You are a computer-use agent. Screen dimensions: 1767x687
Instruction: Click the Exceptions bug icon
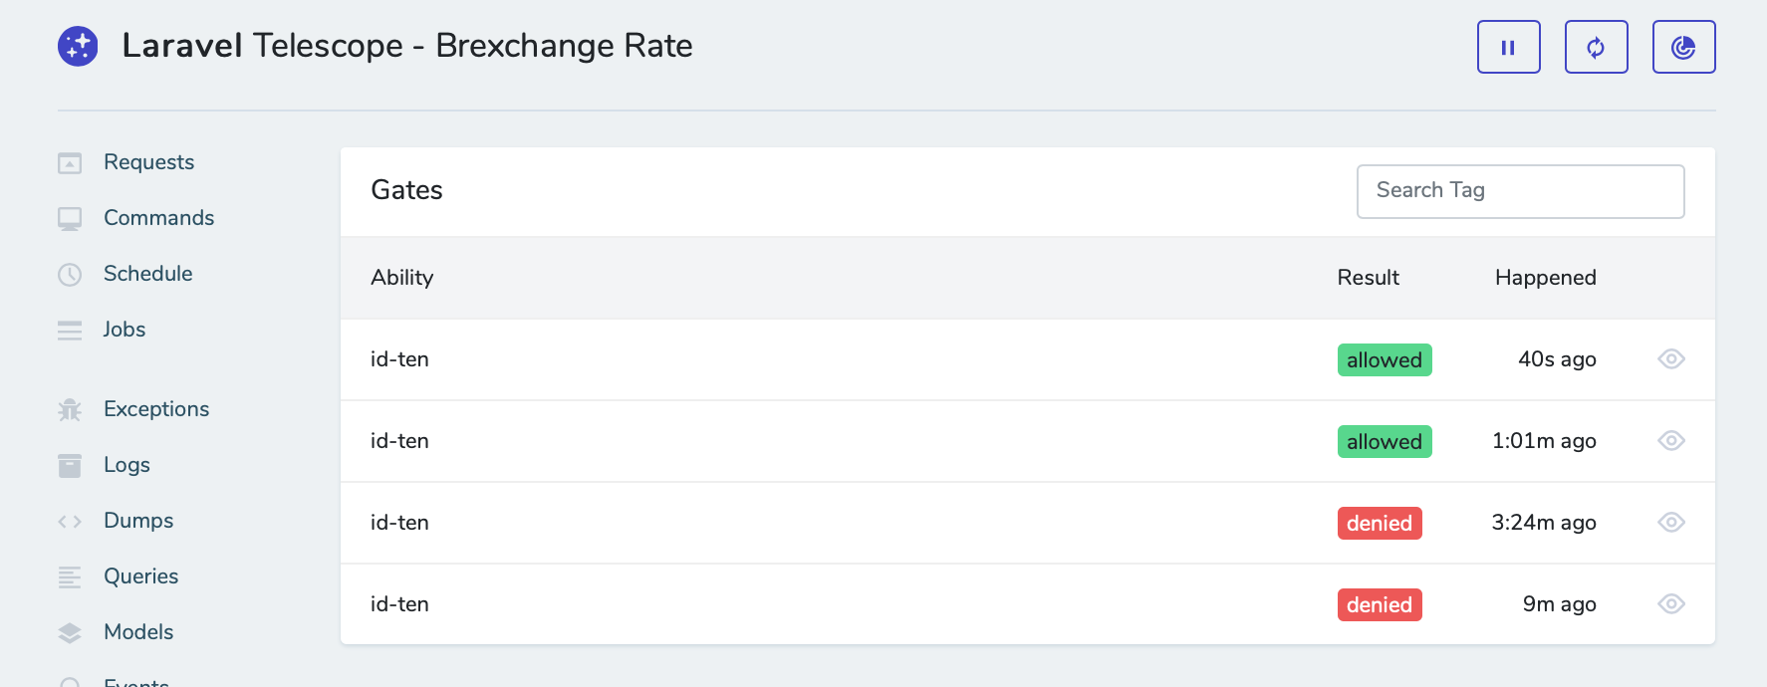tap(70, 410)
